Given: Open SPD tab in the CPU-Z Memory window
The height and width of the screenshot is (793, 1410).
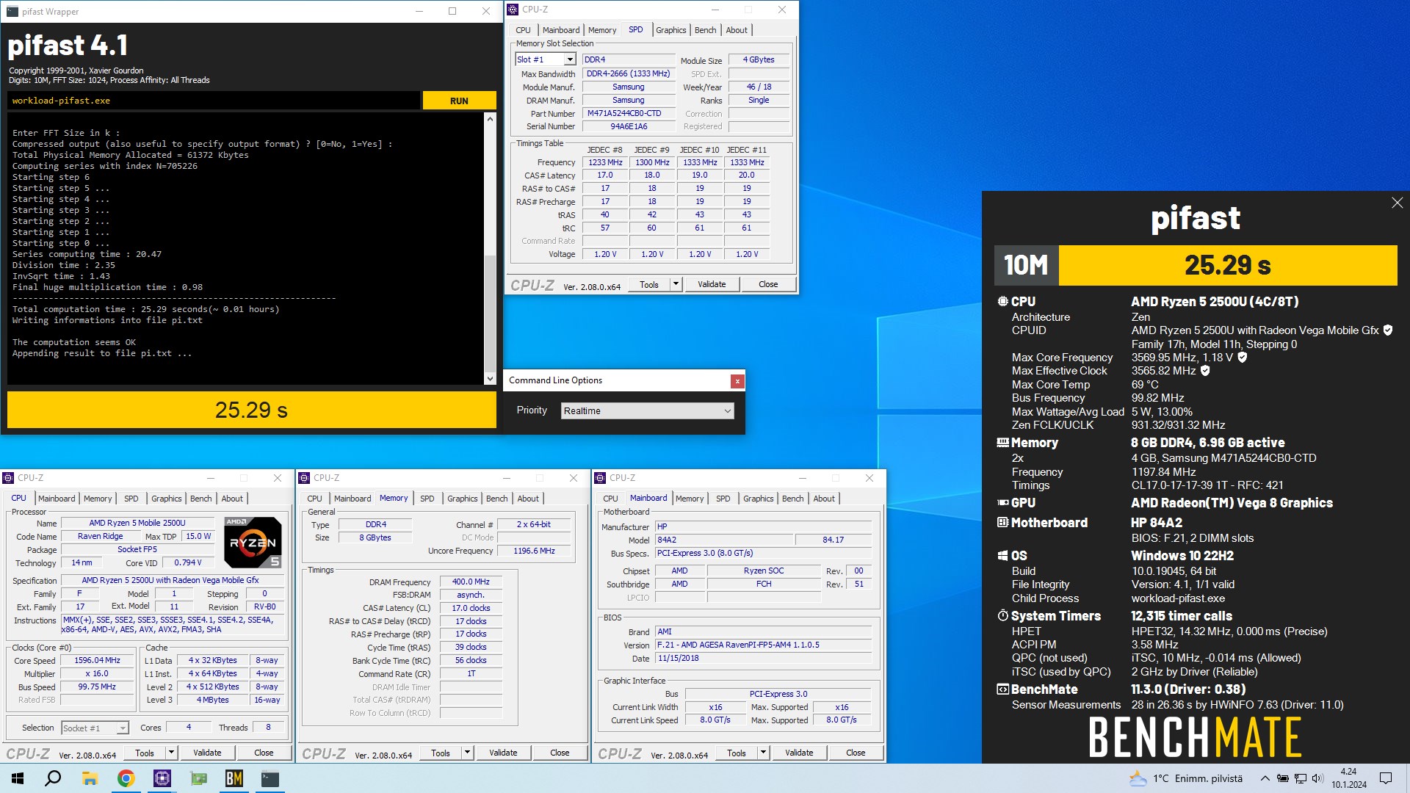Looking at the screenshot, I should [427, 499].
